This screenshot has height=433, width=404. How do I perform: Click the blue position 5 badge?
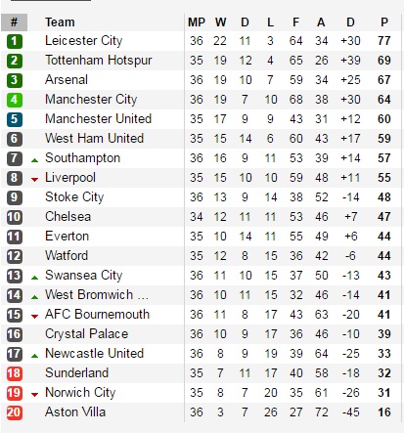[15, 119]
